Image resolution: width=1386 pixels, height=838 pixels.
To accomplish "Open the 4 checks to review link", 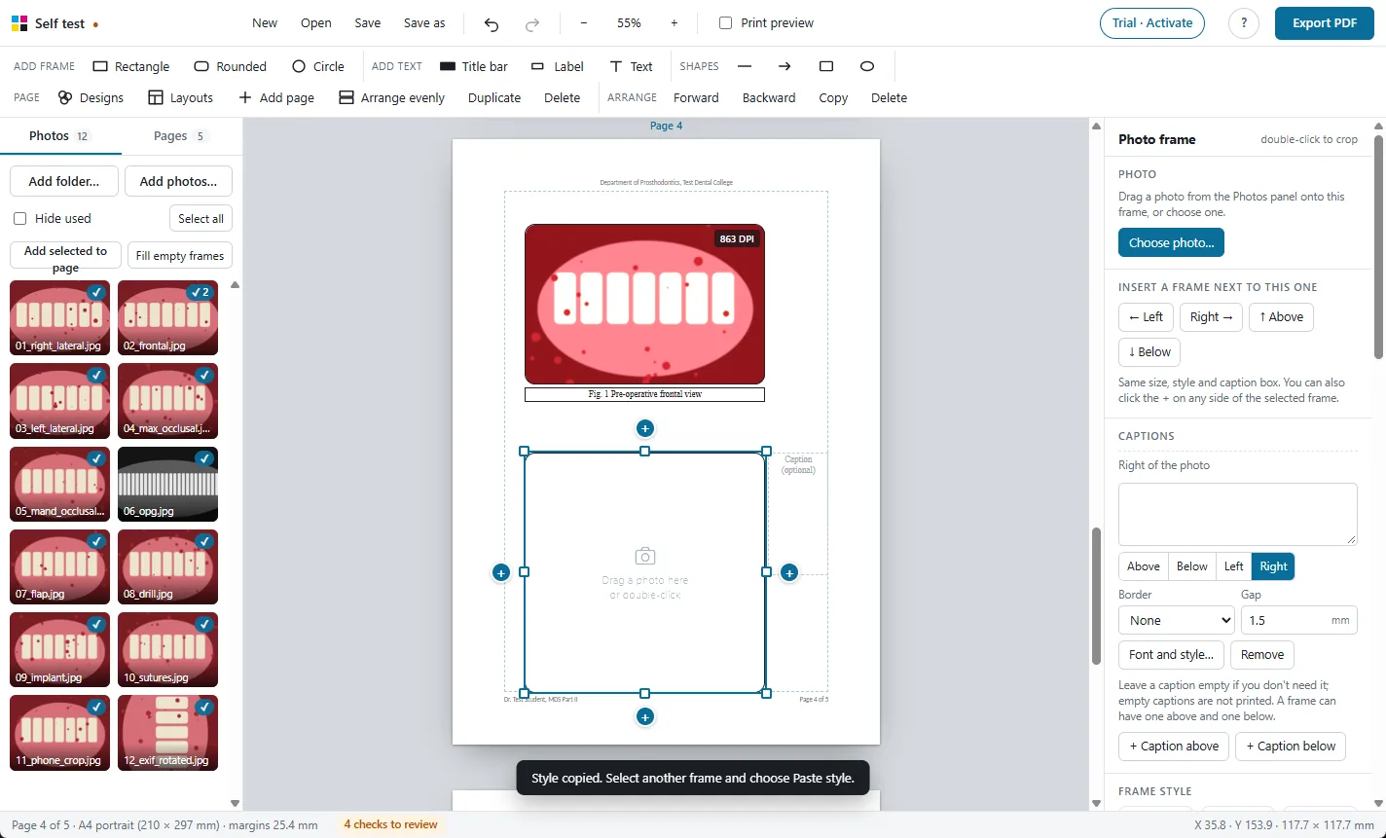I will click(390, 824).
